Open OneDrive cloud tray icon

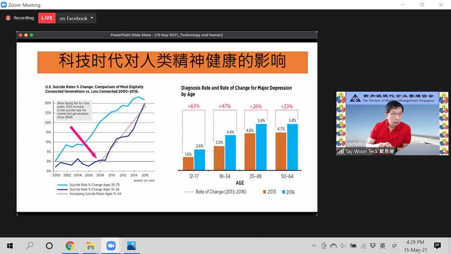pyautogui.click(x=334, y=246)
